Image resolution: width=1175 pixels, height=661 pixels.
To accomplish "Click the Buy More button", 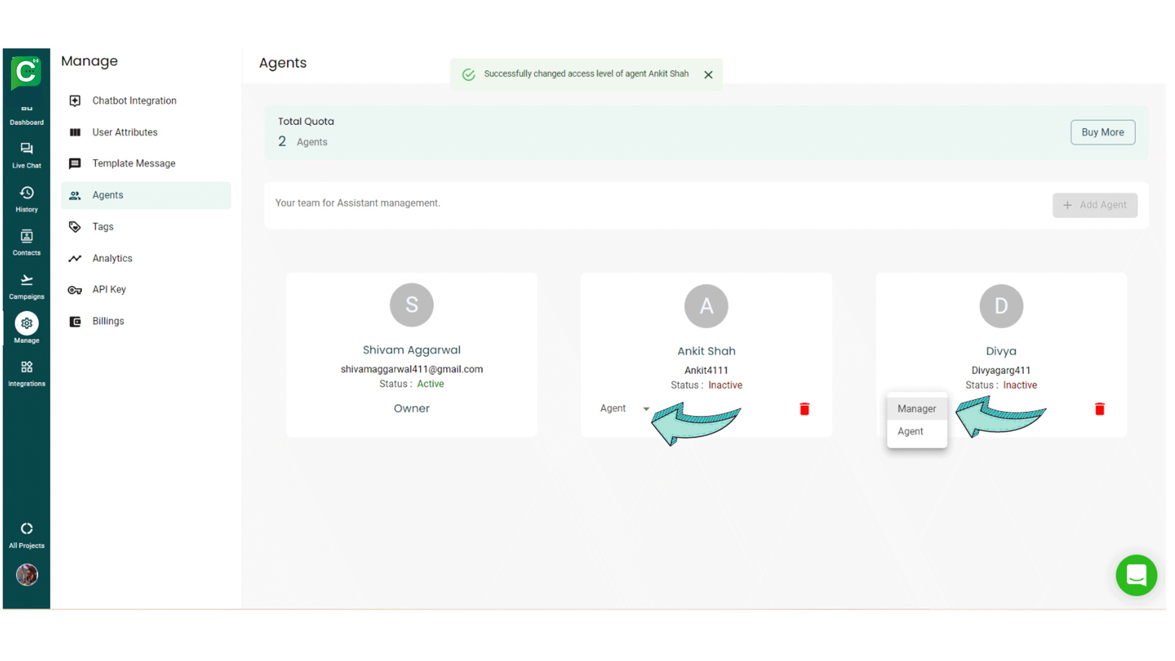I will pyautogui.click(x=1102, y=132).
